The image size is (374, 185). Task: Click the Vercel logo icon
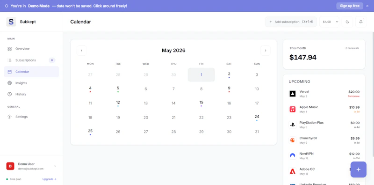point(293,94)
